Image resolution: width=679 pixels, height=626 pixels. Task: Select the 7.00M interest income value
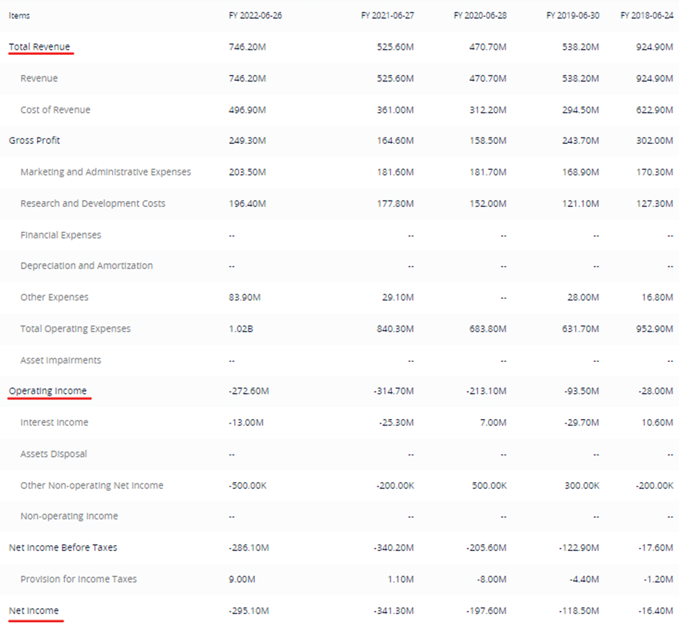(493, 422)
